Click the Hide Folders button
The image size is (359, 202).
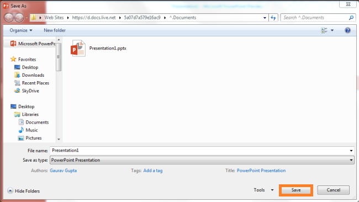tap(23, 191)
